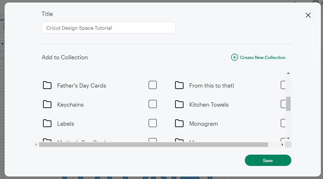
Task: Check the Labels collection checkbox
Action: pyautogui.click(x=153, y=123)
